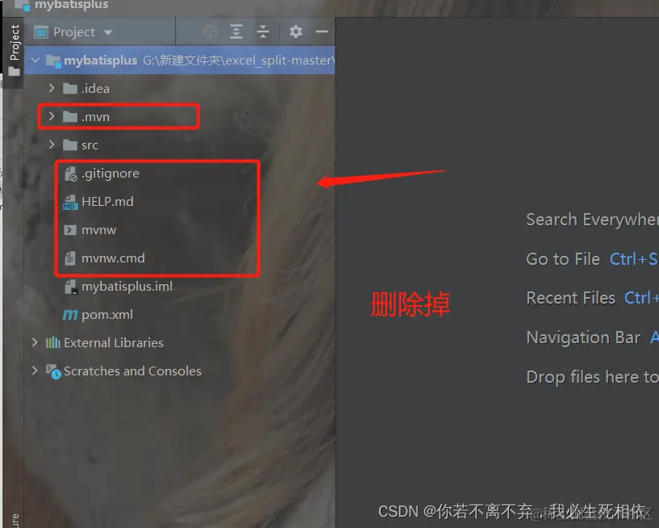Viewport: 659px width, 528px height.
Task: Click the Collapse All toolbar icon
Action: pos(263,31)
